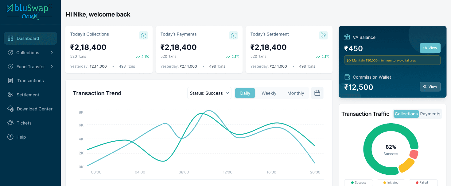Click the Today's Settlement handshake icon
The height and width of the screenshot is (186, 451).
click(x=323, y=35)
